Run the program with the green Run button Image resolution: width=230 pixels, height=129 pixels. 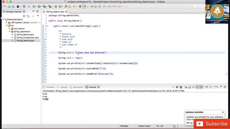tap(39, 6)
